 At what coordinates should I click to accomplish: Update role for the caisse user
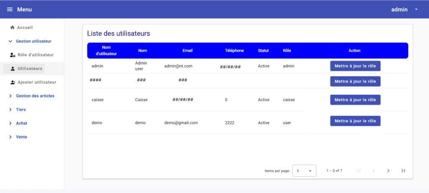point(355,100)
